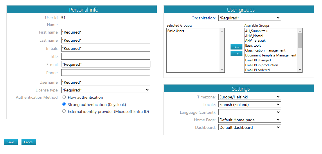Expand the Timezone dropdown
Viewport: 322px width, 154px height.
pyautogui.click(x=249, y=97)
